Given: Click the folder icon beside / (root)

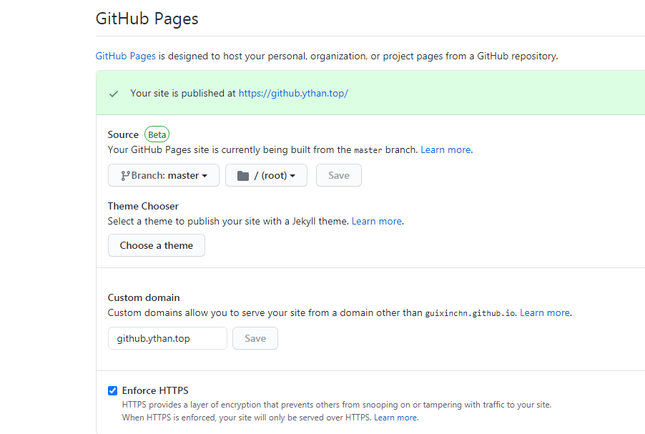Looking at the screenshot, I should tap(243, 176).
